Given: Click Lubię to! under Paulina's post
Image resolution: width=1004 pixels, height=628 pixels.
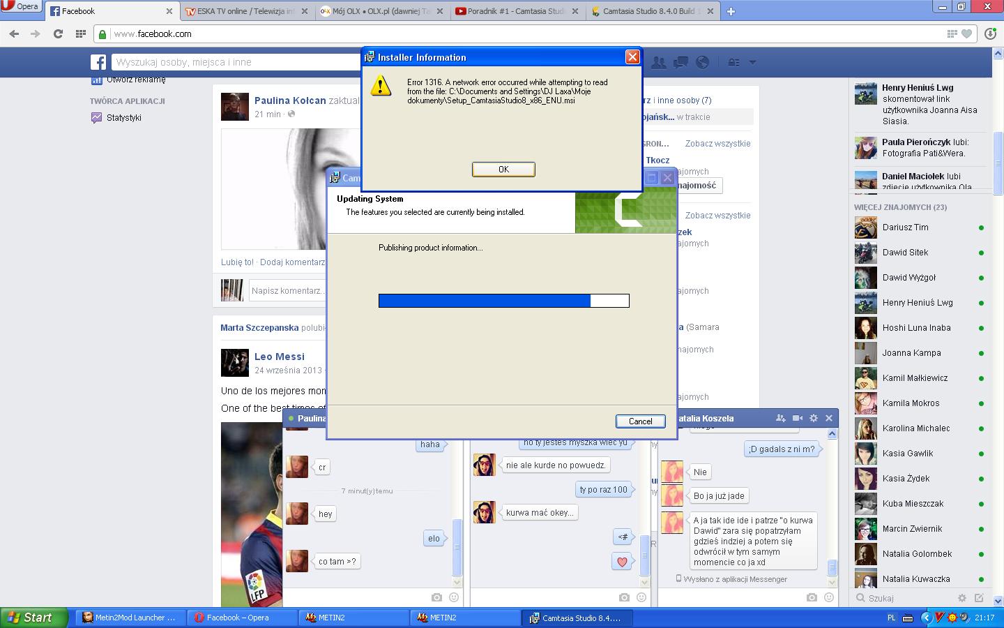Looking at the screenshot, I should pyautogui.click(x=237, y=262).
